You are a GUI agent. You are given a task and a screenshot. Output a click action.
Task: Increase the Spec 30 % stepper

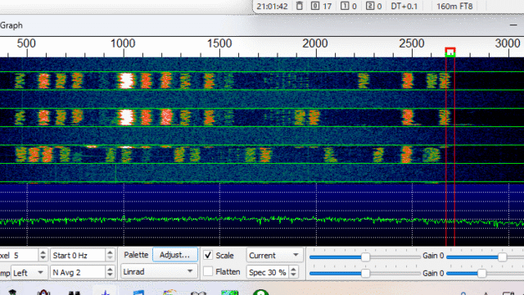click(x=293, y=269)
